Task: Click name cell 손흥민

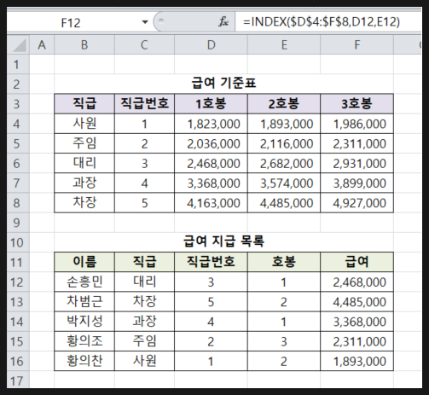Action: pos(84,282)
